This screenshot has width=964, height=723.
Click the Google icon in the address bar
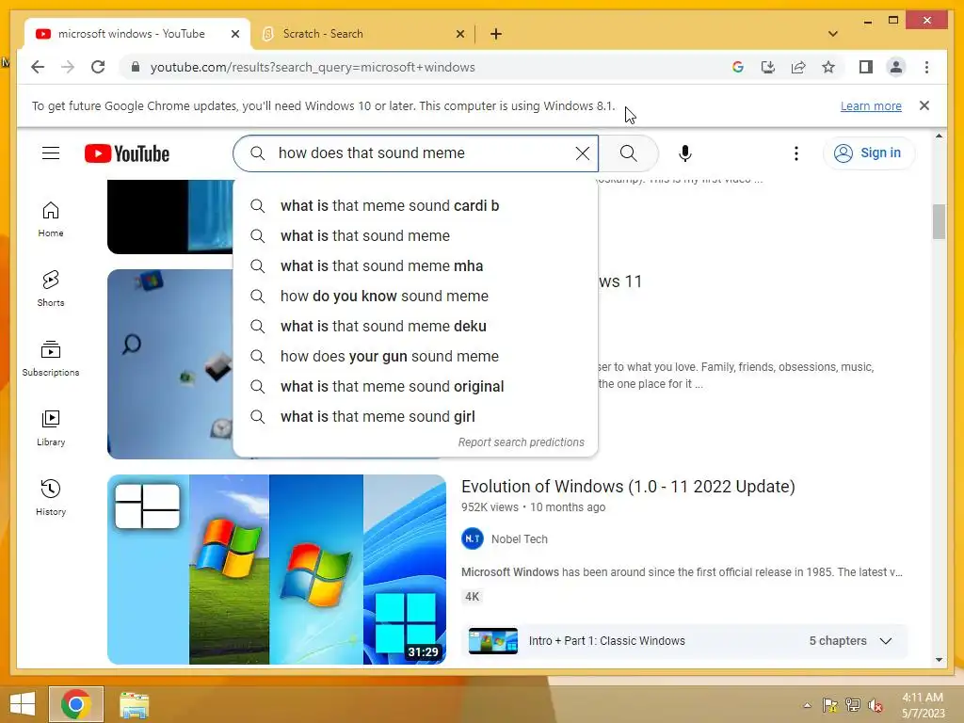click(x=738, y=67)
